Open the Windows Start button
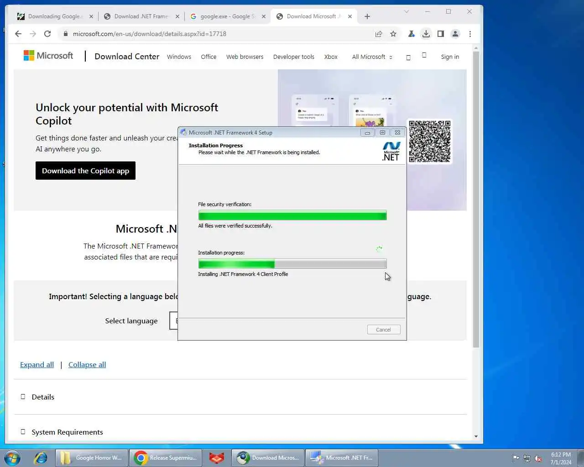Image resolution: width=584 pixels, height=467 pixels. click(12, 458)
